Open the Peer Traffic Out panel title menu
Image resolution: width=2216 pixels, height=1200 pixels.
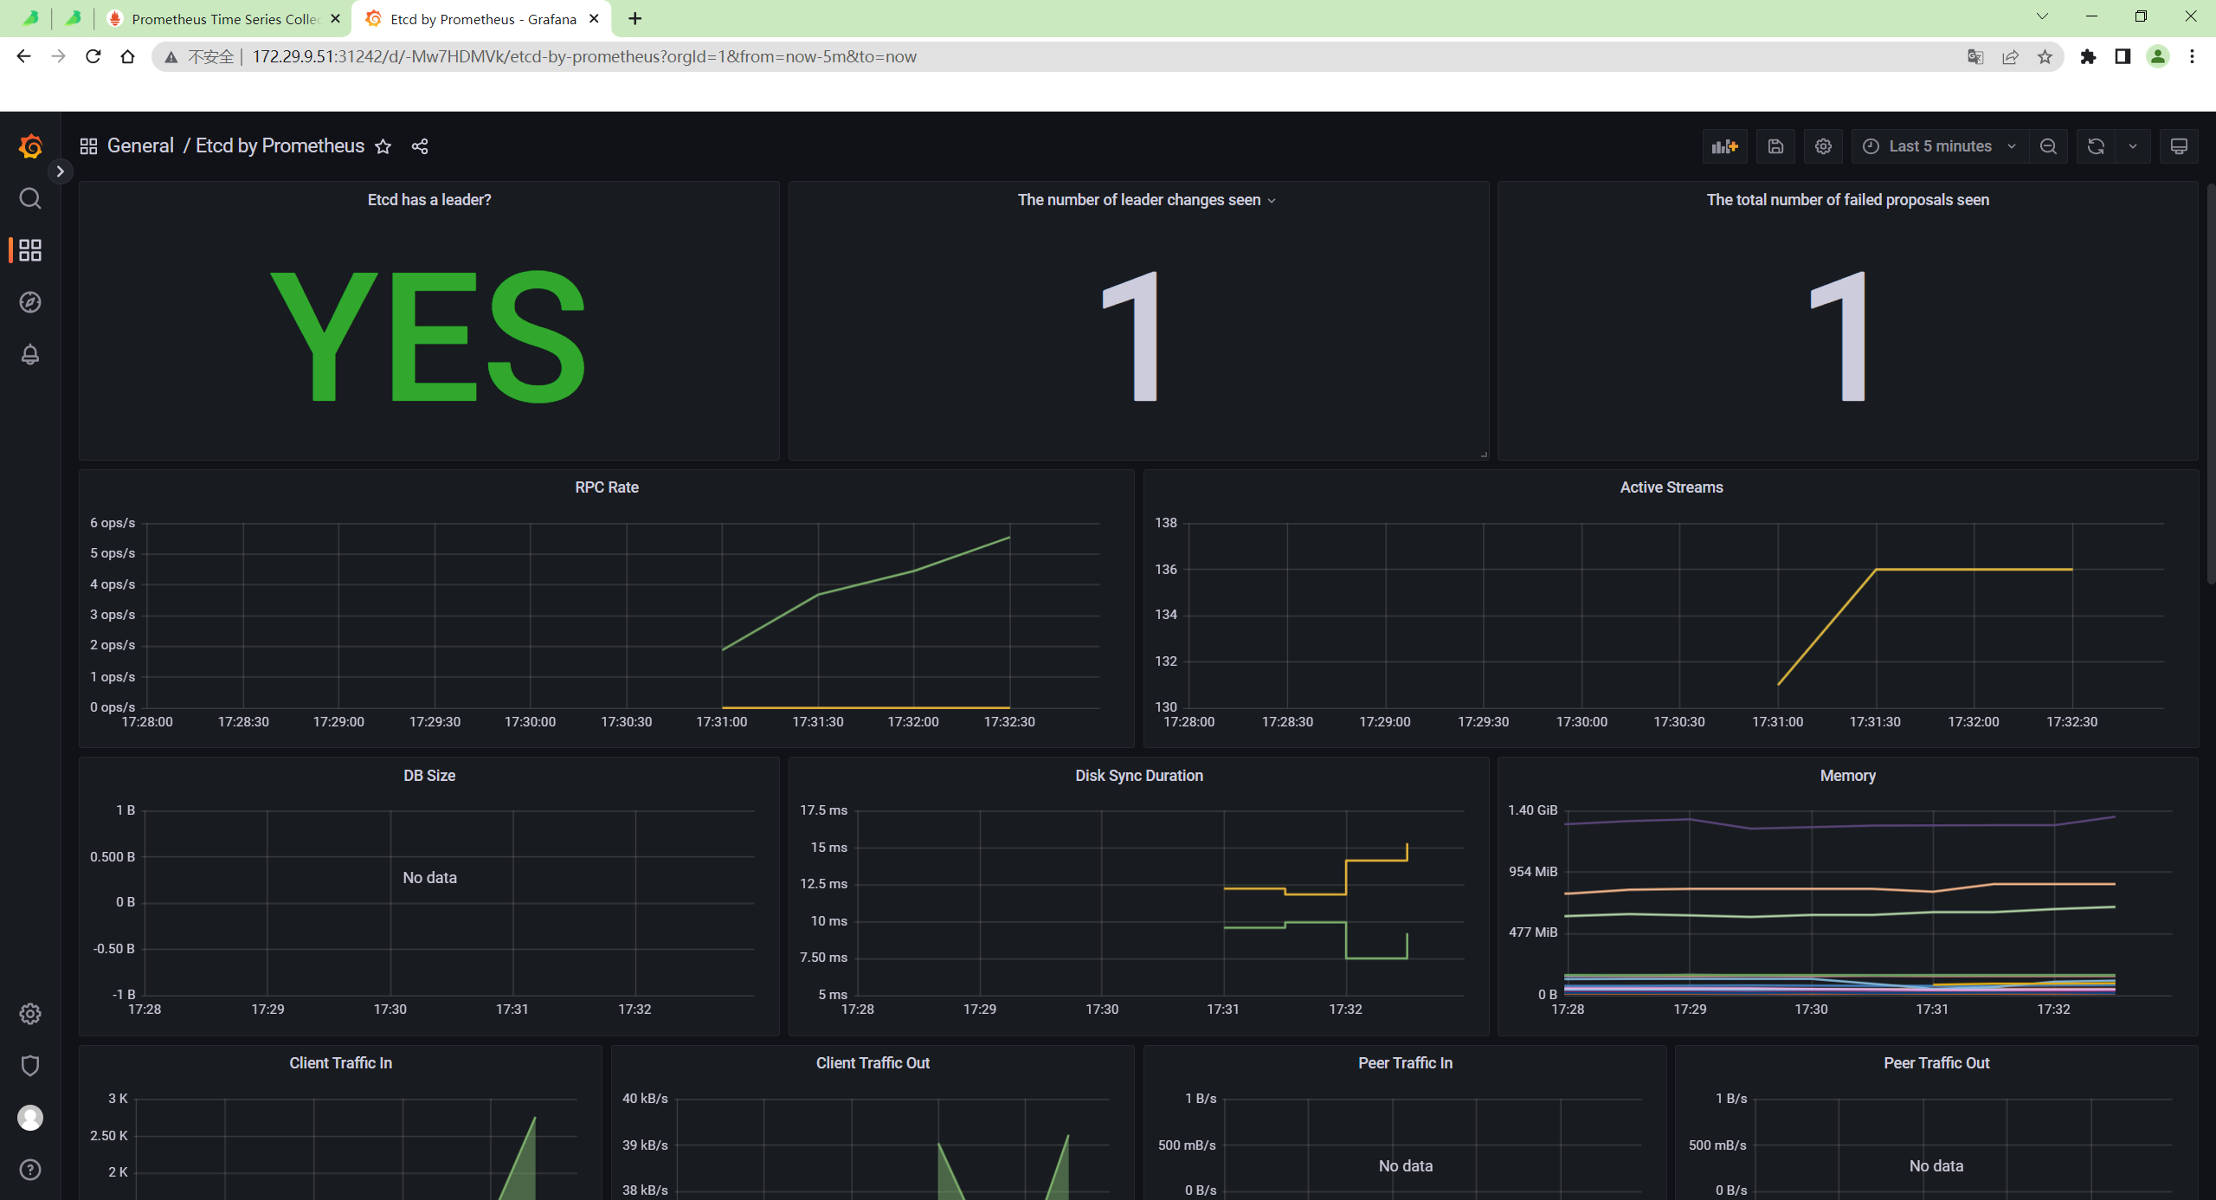1936,1063
